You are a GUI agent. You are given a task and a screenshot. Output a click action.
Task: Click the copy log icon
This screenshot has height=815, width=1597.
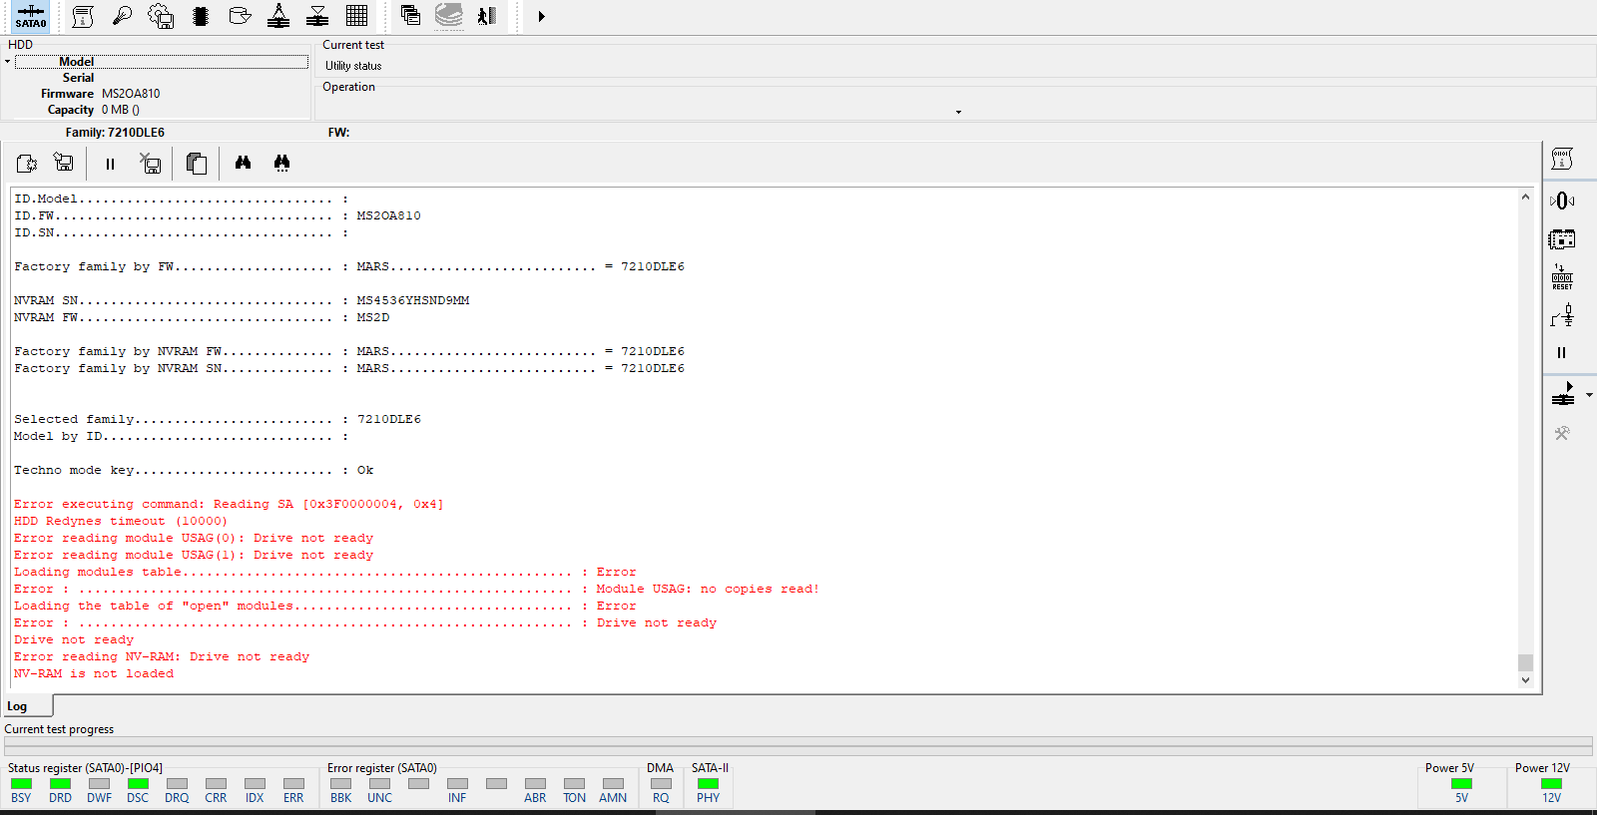coord(197,164)
